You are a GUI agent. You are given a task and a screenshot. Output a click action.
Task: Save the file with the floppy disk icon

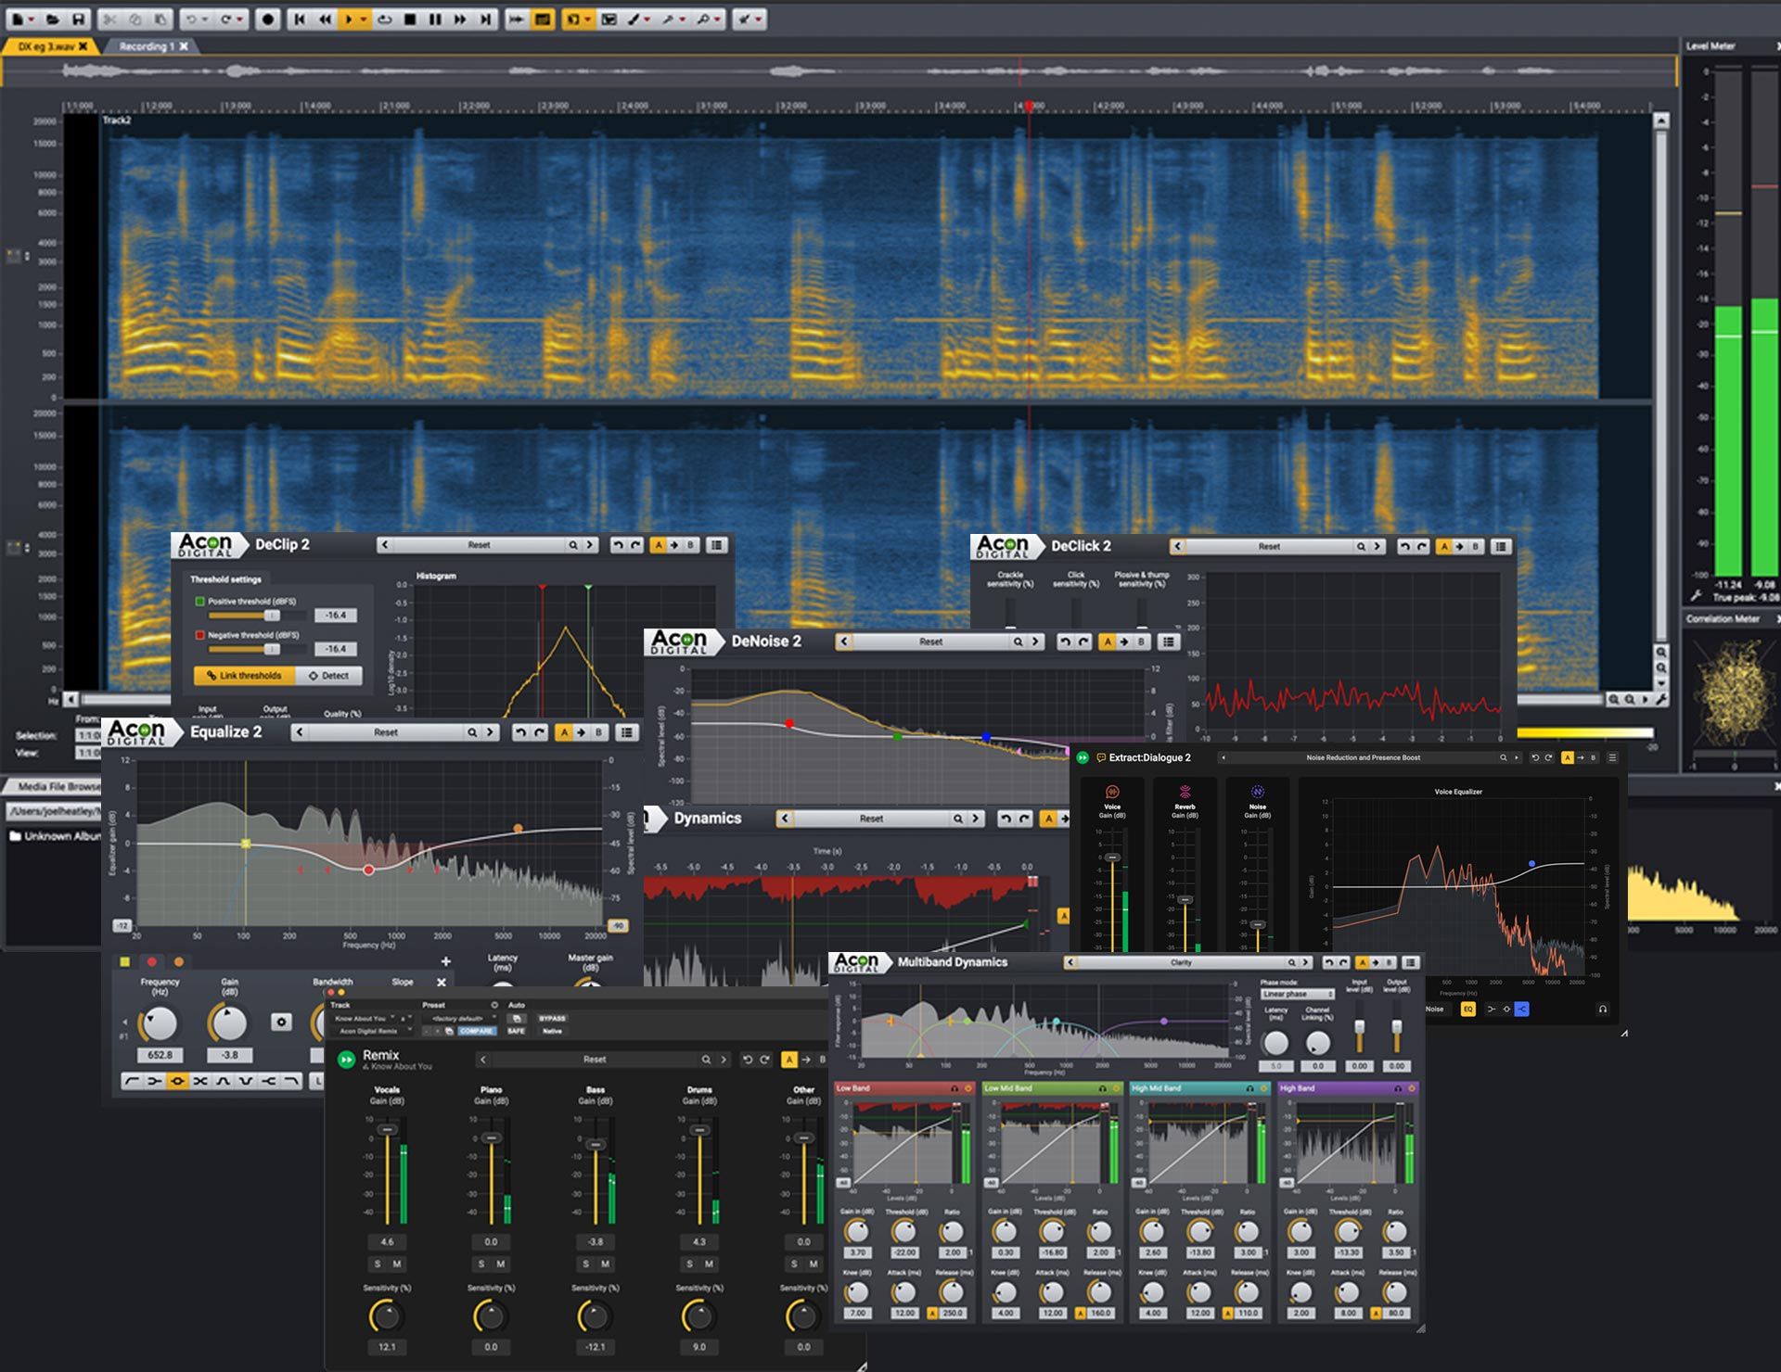(x=79, y=19)
